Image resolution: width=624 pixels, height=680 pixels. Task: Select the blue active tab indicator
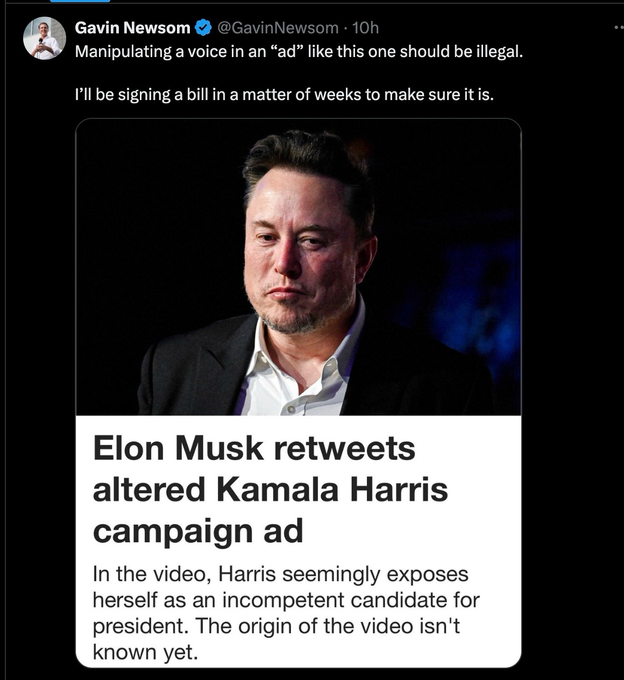(80, 1)
